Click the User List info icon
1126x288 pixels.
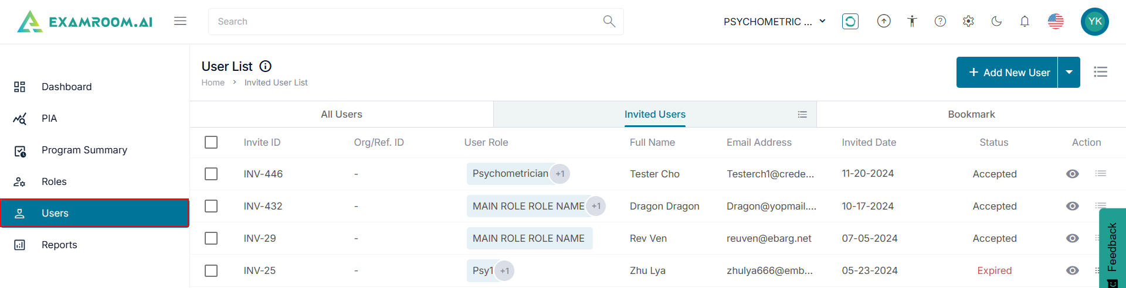pos(266,66)
